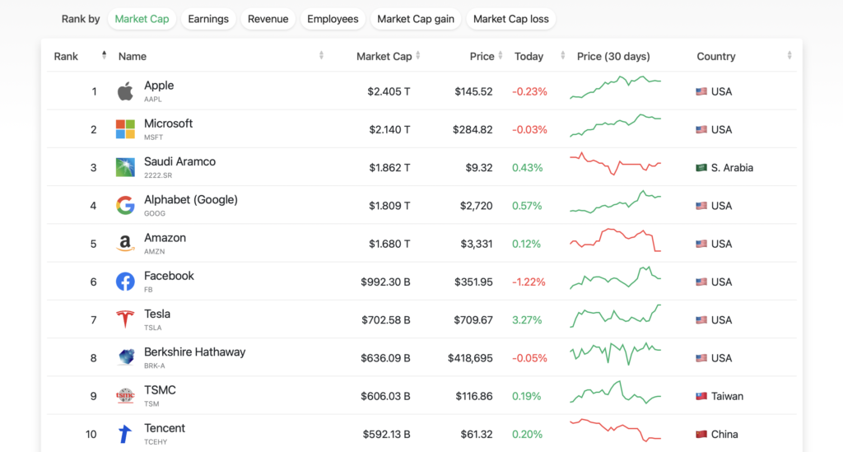Click the Saudi Aramco logo icon
This screenshot has height=452, width=843.
point(125,167)
